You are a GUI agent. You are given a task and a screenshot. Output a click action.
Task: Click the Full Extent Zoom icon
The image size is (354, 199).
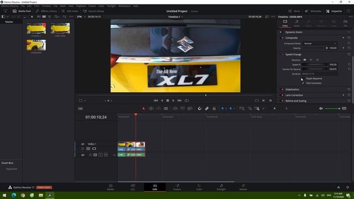pos(242,108)
